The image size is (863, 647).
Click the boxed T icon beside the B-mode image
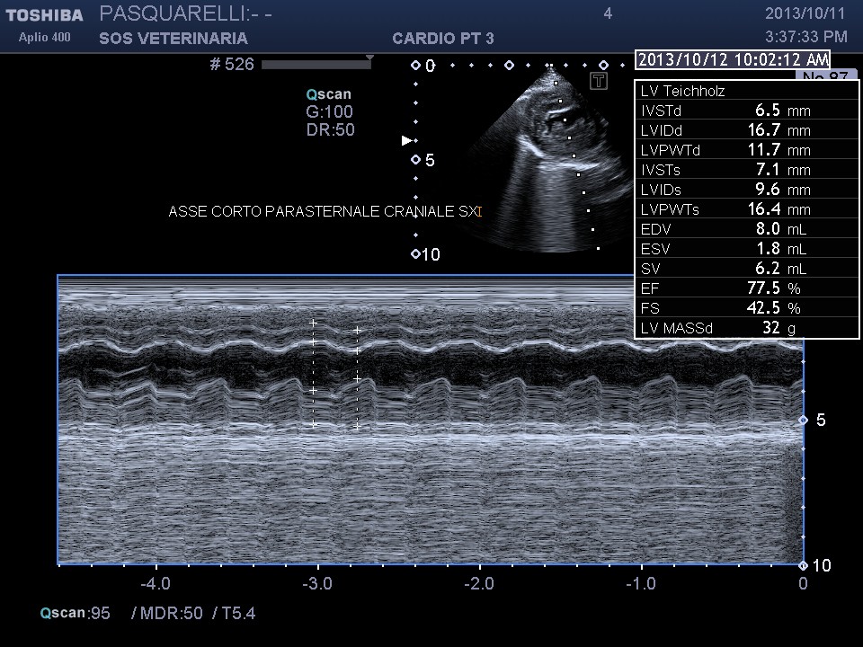pos(599,82)
